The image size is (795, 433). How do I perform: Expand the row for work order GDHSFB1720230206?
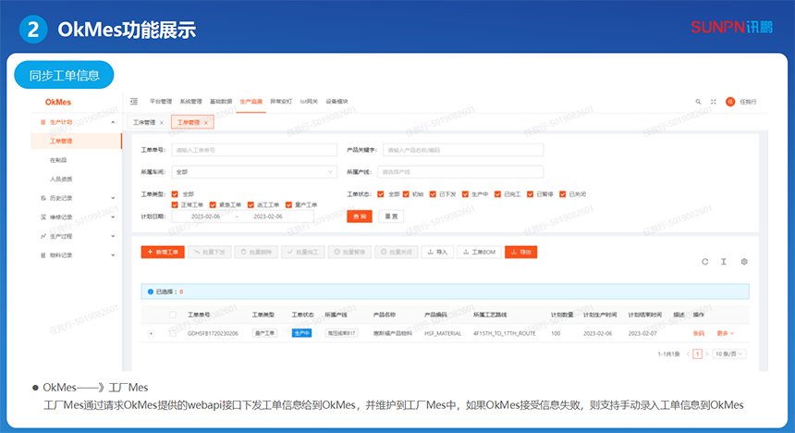[x=150, y=332]
